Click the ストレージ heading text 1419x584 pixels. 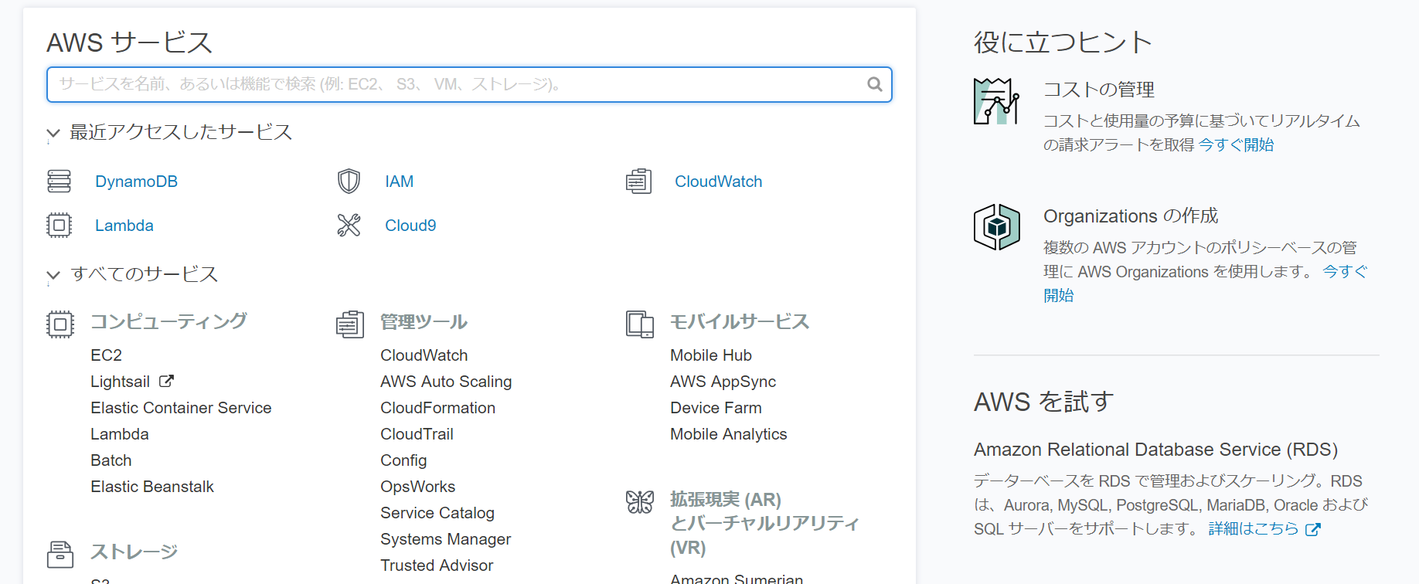pyautogui.click(x=134, y=552)
